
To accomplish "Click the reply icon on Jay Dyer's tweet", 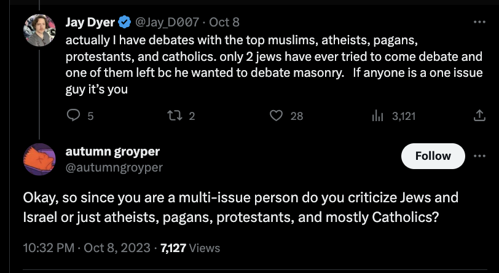I will click(74, 116).
